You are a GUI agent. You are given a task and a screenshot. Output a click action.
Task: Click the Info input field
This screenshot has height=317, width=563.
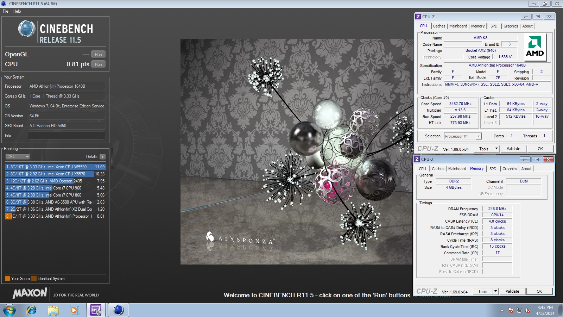click(67, 136)
